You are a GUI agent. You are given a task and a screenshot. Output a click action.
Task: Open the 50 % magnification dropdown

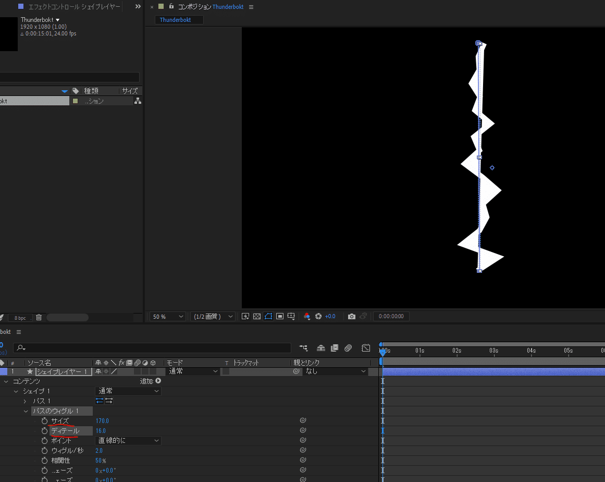168,317
